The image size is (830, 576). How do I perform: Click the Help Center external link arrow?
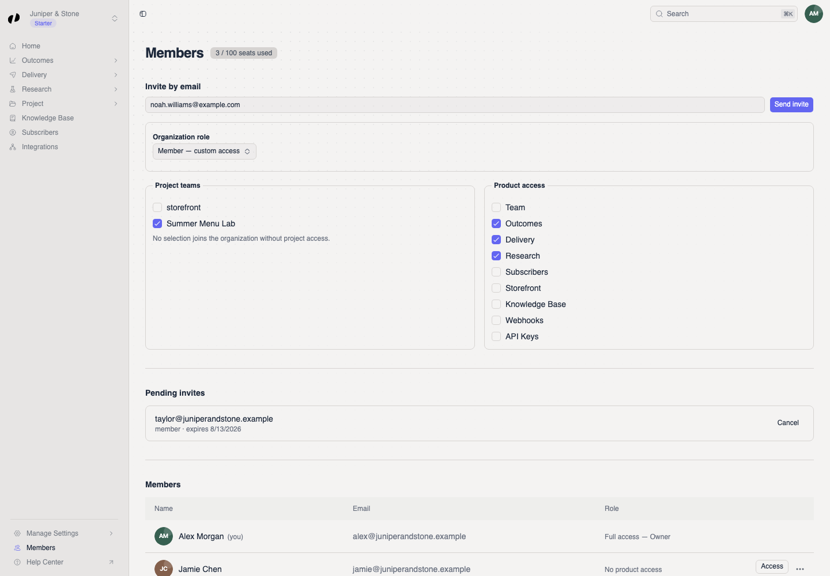pos(111,562)
